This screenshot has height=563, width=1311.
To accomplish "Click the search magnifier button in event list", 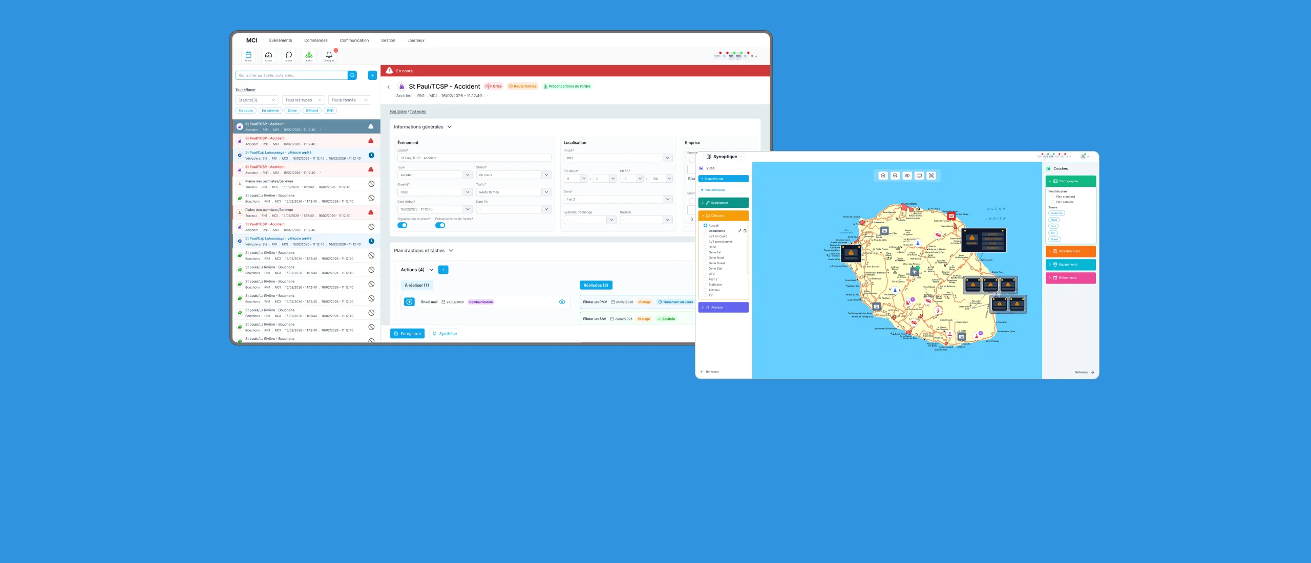I will [x=352, y=75].
